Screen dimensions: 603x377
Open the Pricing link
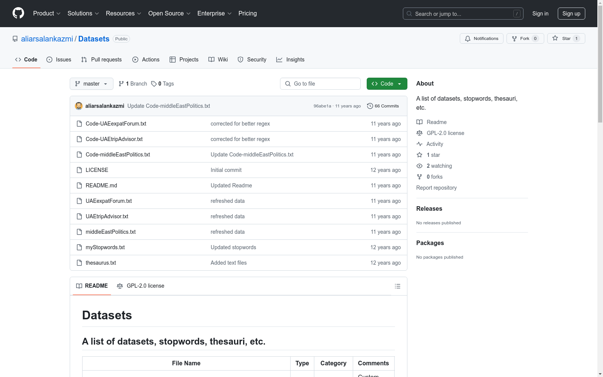click(x=248, y=14)
